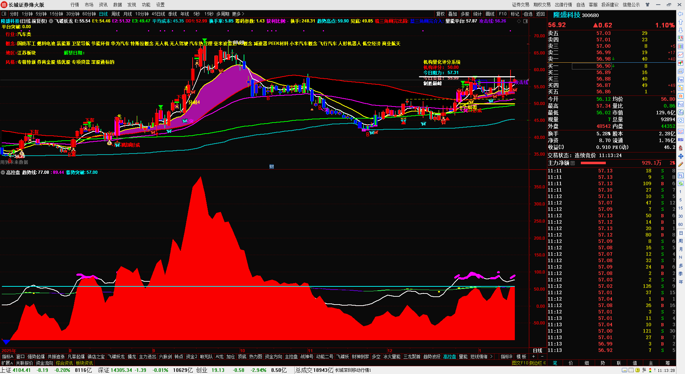Click the blue back arrow icon
685x374 pixels.
pos(680,14)
